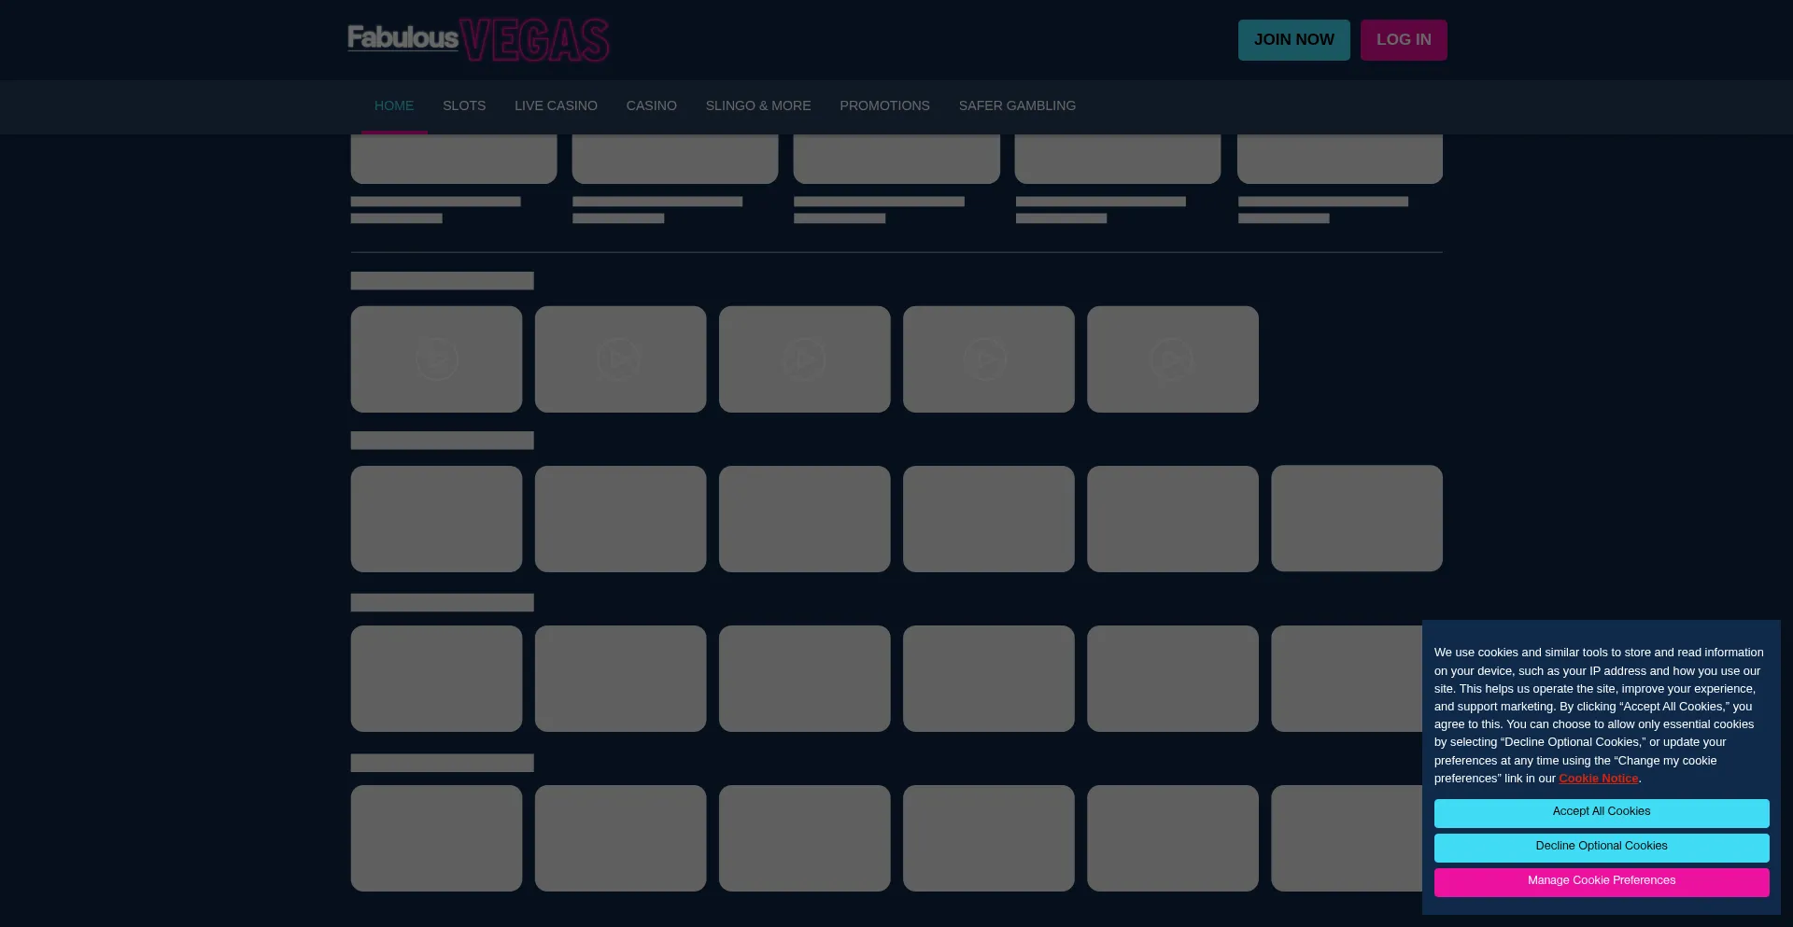Click the play icon on third video tile
The height and width of the screenshot is (927, 1793).
click(x=804, y=359)
